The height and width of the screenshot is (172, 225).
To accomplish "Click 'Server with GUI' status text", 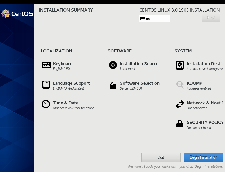I will (x=131, y=88).
